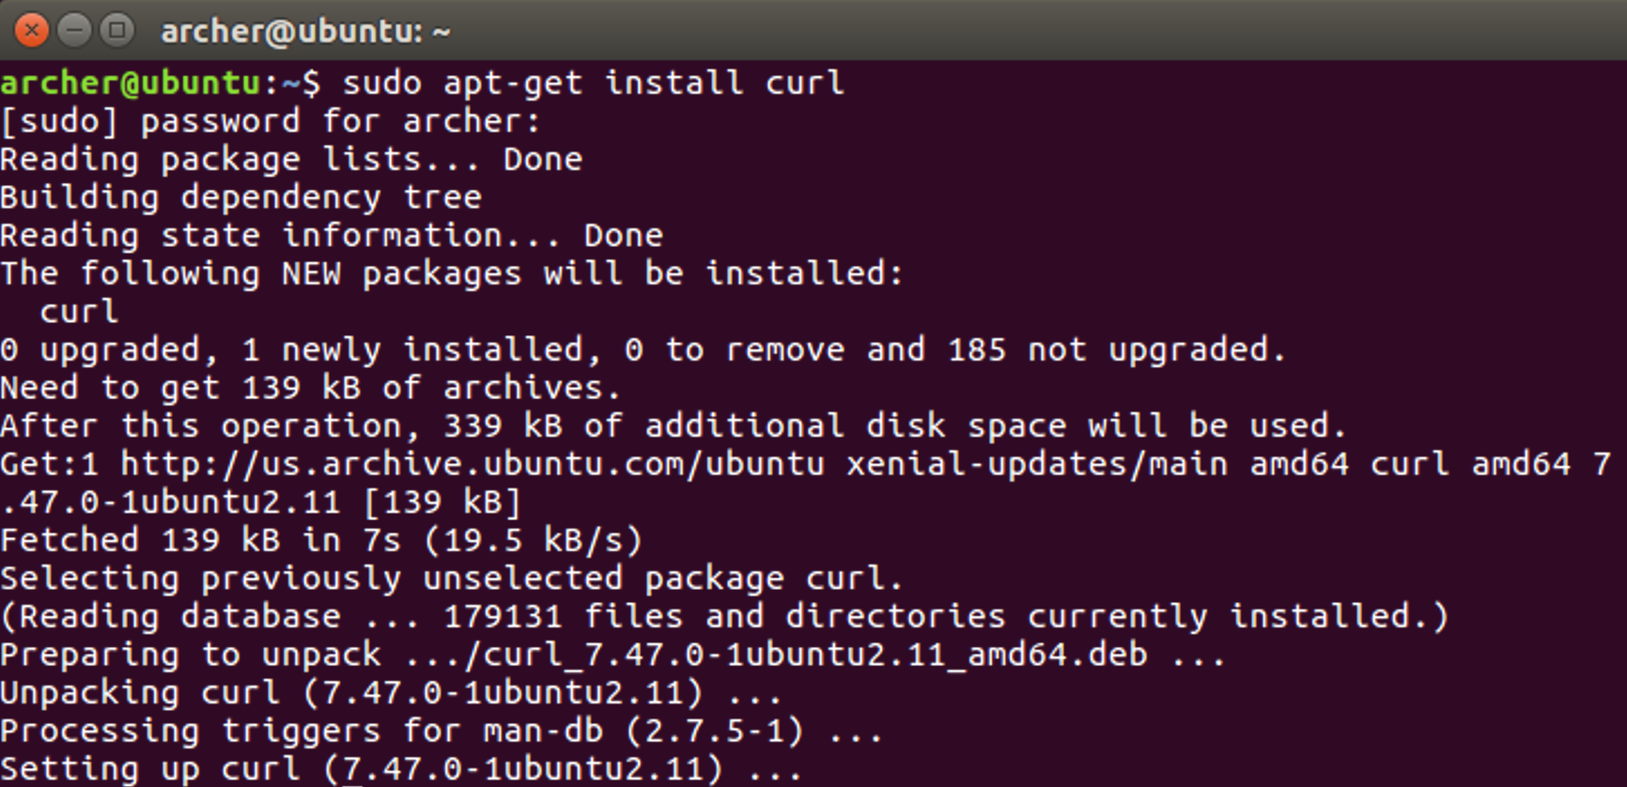Click 'Processing triggers for man-db' line
The image size is (1627, 787).
(x=442, y=732)
